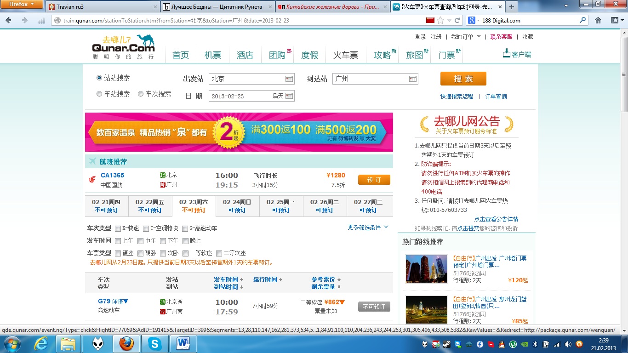Click the 点击查看公告详情 link

pyautogui.click(x=496, y=219)
